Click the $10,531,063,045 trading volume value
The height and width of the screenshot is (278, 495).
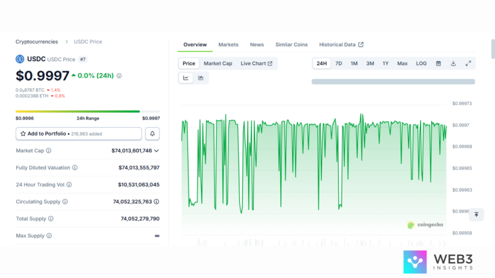139,185
